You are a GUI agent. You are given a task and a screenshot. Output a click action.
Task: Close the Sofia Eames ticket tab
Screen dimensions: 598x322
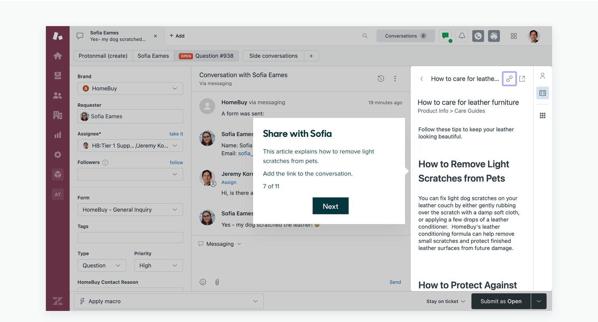click(155, 36)
